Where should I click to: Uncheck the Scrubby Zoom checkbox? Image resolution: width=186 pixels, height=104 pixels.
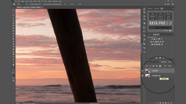(x=54, y=4)
